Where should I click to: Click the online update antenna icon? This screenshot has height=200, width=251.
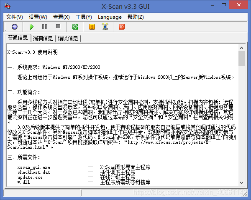(x=105, y=27)
